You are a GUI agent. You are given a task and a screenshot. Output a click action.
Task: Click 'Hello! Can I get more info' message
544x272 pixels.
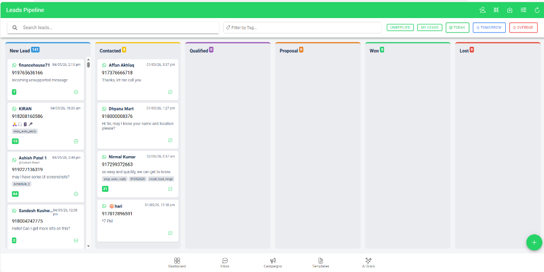pos(41,228)
